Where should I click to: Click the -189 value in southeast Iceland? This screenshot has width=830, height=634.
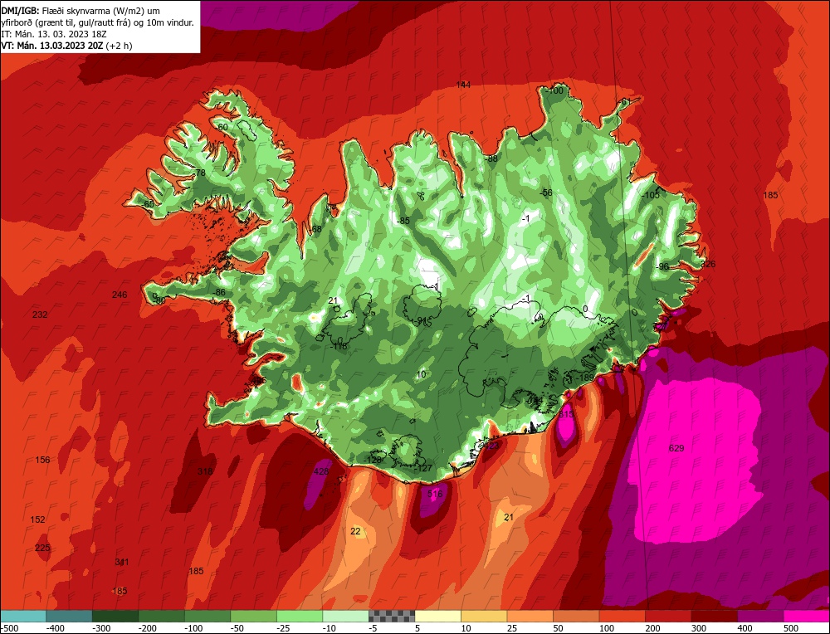585,378
